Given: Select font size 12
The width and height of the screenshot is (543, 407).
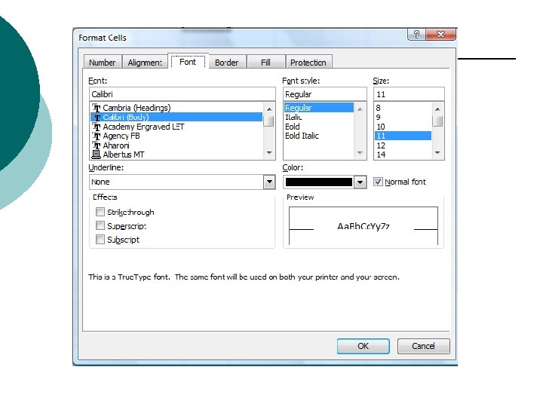Looking at the screenshot, I should [403, 145].
